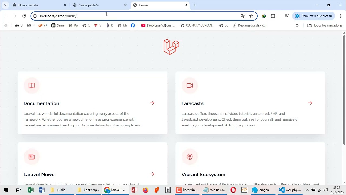Switch to the first Nueva pestaña tab
This screenshot has height=195, width=346.
point(39,5)
